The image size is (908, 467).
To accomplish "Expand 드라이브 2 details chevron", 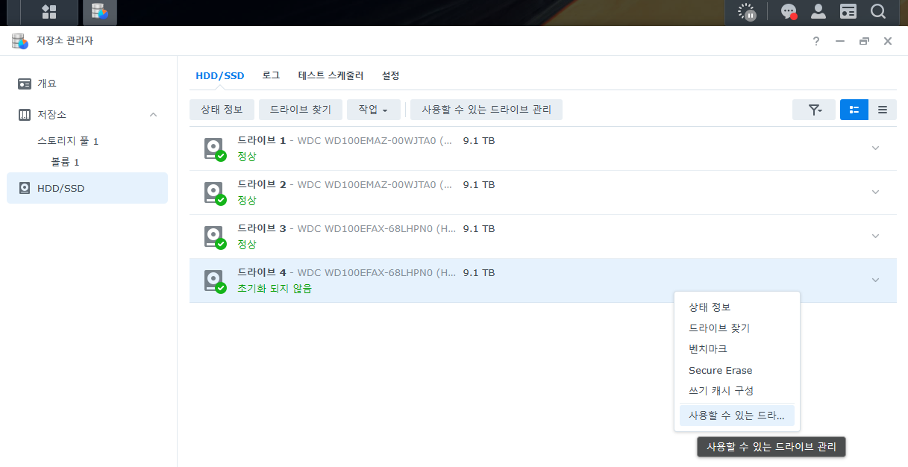I will tap(876, 192).
